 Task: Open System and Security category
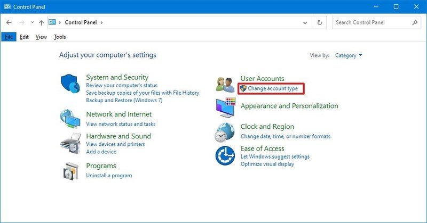tap(117, 77)
